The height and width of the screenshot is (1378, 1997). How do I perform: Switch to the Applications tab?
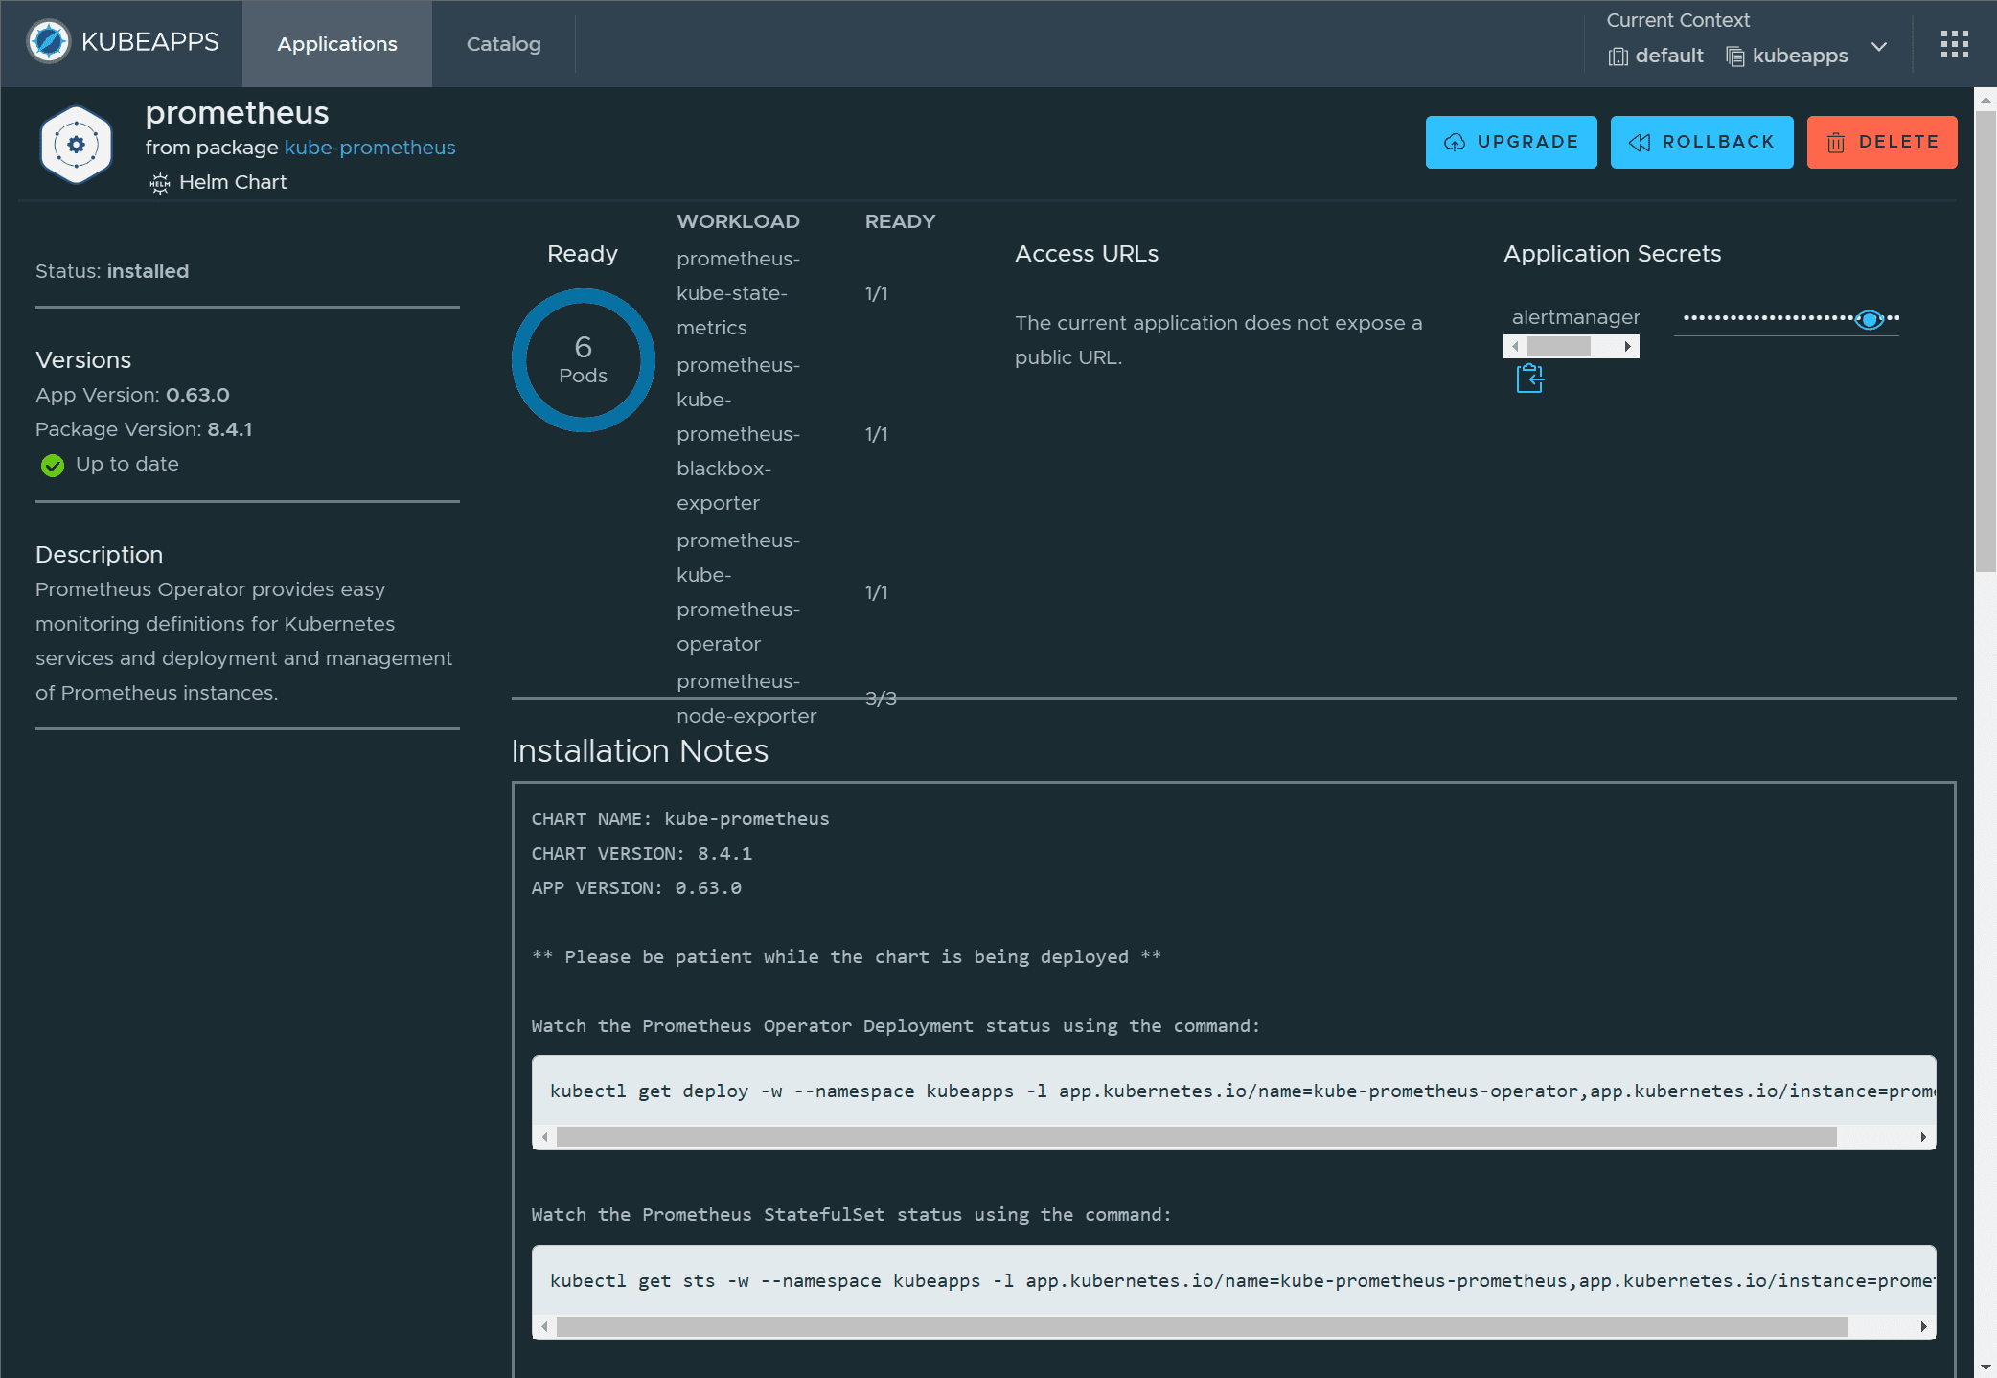(x=336, y=44)
